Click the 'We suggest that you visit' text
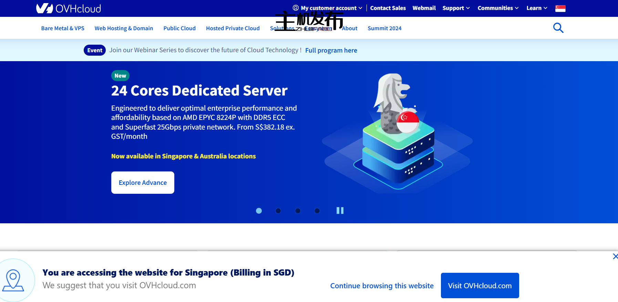This screenshot has height=302, width=618. pos(119,286)
